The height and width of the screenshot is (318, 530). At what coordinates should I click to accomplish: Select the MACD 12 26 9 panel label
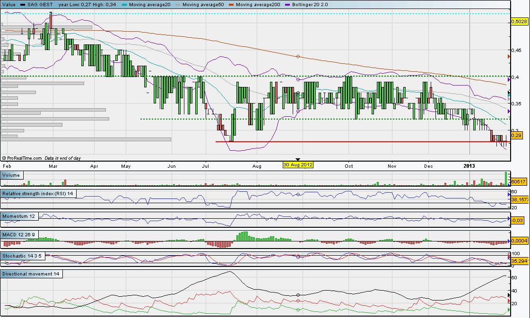point(19,234)
